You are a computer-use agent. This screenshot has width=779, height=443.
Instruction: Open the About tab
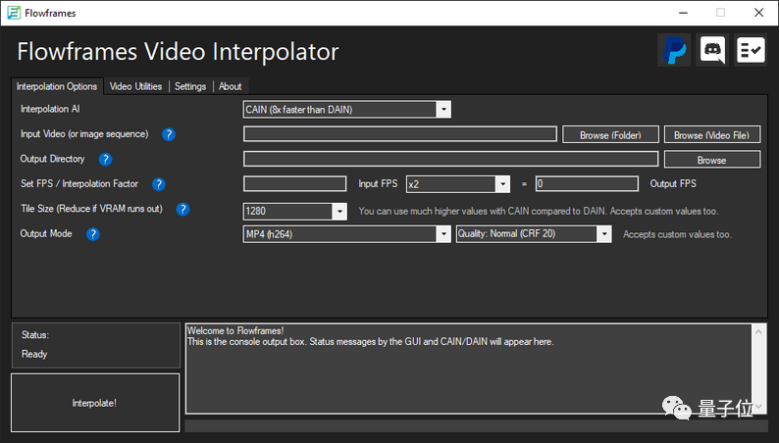230,86
